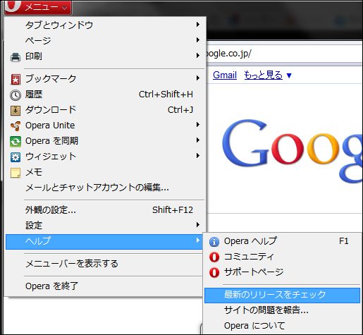The image size is (363, 335).
Task: Click the blue gear widget icon
Action: tap(16, 157)
